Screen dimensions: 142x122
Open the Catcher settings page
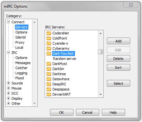(x=21, y=68)
